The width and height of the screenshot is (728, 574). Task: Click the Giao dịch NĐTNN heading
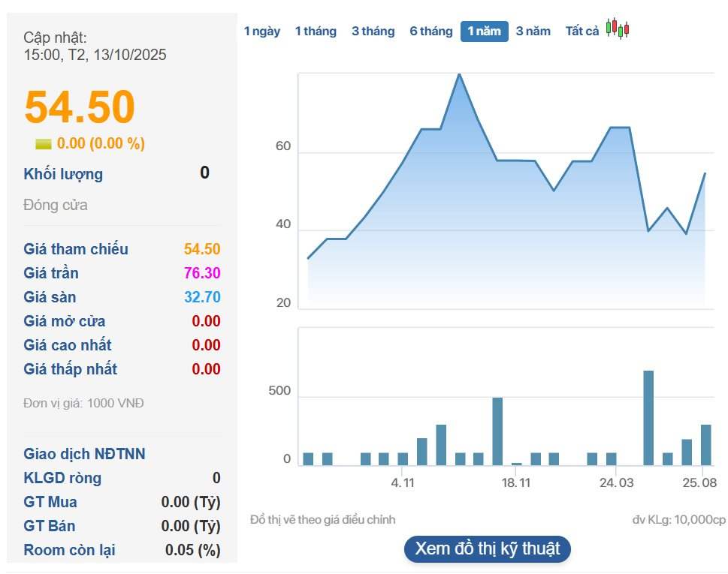(x=85, y=454)
